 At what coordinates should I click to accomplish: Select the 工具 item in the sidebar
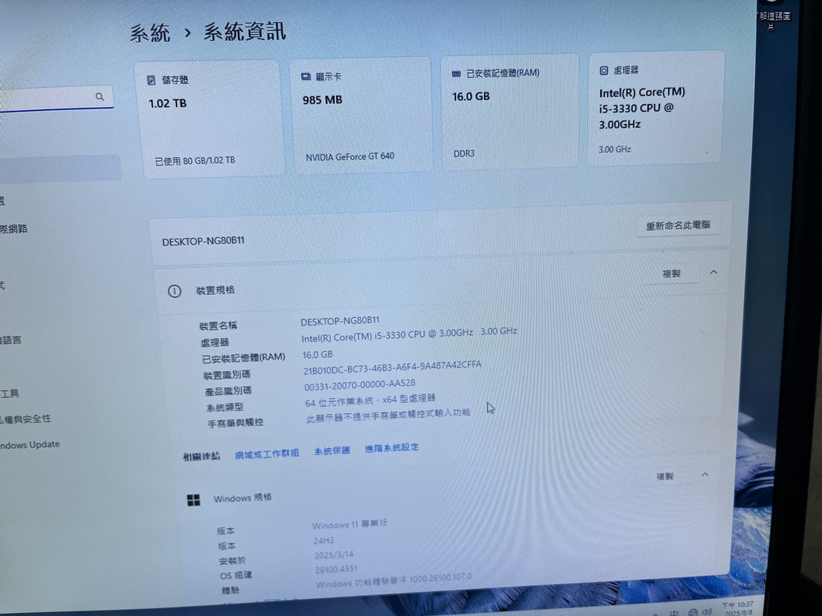(x=9, y=393)
